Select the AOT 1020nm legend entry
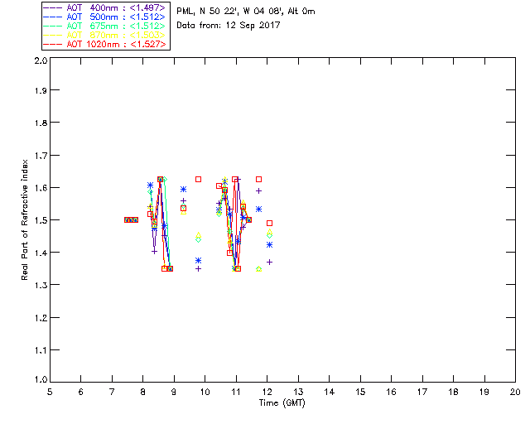The image size is (530, 424). pos(105,44)
